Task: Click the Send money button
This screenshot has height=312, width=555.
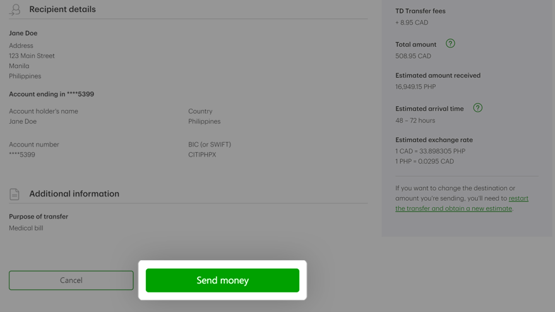Action: 222,280
